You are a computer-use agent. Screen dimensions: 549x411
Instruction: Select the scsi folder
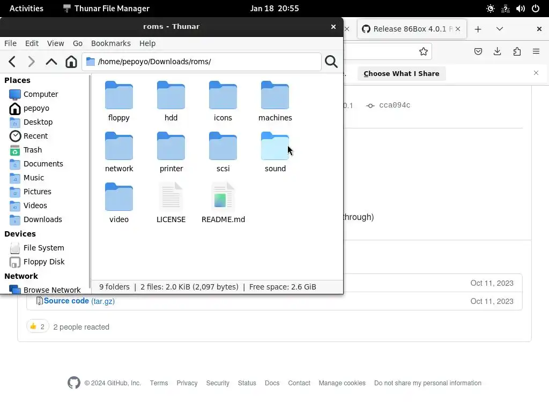223,153
